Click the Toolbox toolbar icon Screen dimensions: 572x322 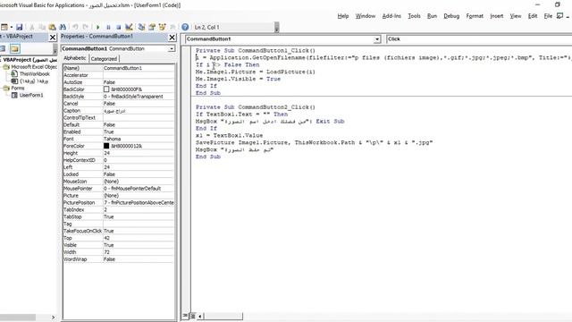172,27
